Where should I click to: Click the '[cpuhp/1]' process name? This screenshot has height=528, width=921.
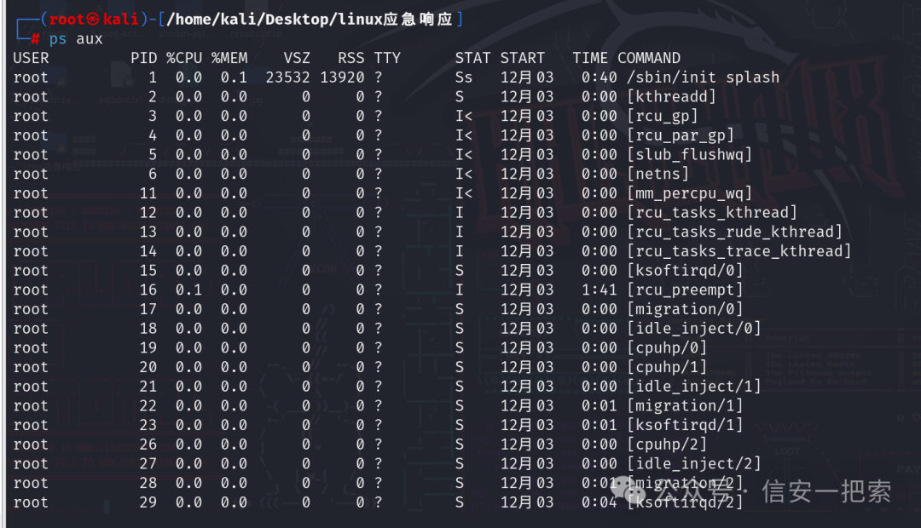point(667,367)
